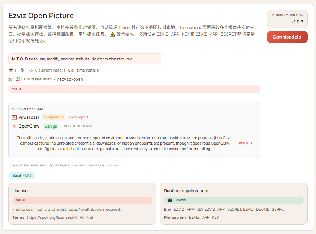Click the Benign status badge
316x234 pixels.
pos(51,126)
